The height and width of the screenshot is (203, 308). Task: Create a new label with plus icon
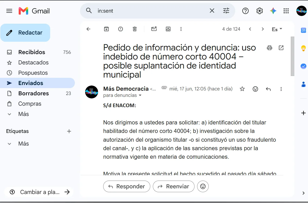(x=69, y=131)
